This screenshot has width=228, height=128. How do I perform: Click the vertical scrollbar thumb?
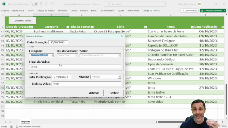point(226,99)
